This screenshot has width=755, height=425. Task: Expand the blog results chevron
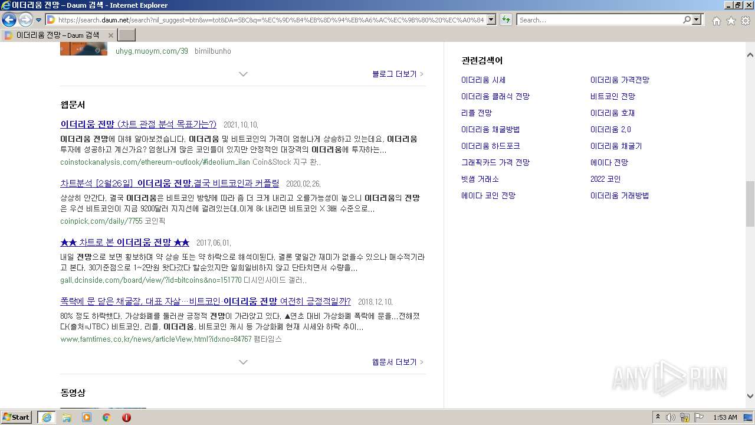[x=243, y=74]
